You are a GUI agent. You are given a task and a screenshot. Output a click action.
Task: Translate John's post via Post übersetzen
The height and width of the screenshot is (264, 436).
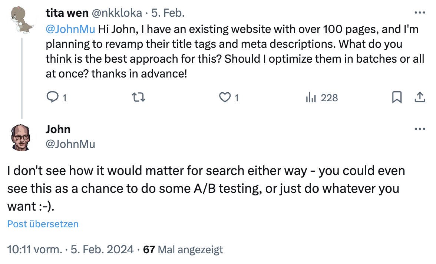[x=42, y=224]
